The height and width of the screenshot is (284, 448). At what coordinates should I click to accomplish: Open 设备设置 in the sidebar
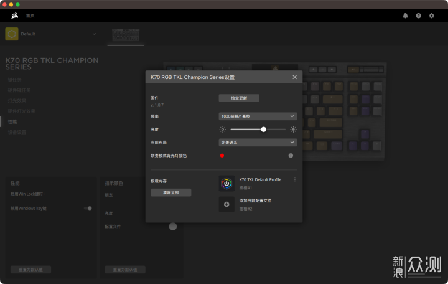(17, 132)
